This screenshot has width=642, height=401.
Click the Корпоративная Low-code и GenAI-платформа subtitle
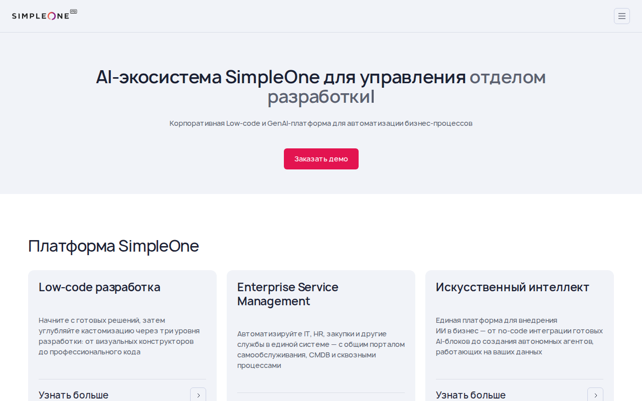pos(321,123)
